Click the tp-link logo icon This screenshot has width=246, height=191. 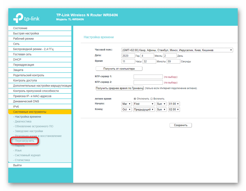(x=18, y=18)
